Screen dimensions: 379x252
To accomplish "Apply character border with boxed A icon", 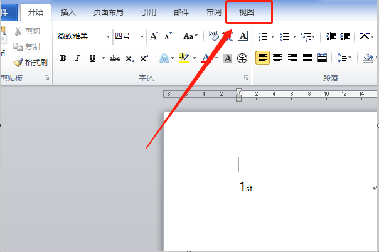I will tap(243, 36).
